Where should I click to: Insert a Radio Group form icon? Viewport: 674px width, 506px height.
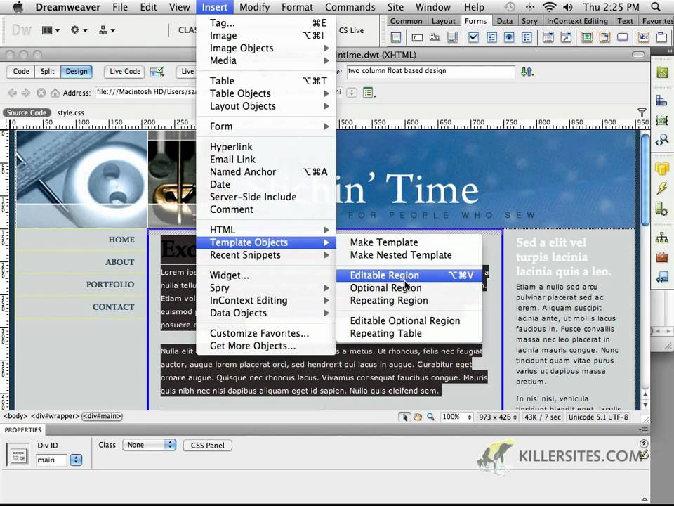click(527, 37)
